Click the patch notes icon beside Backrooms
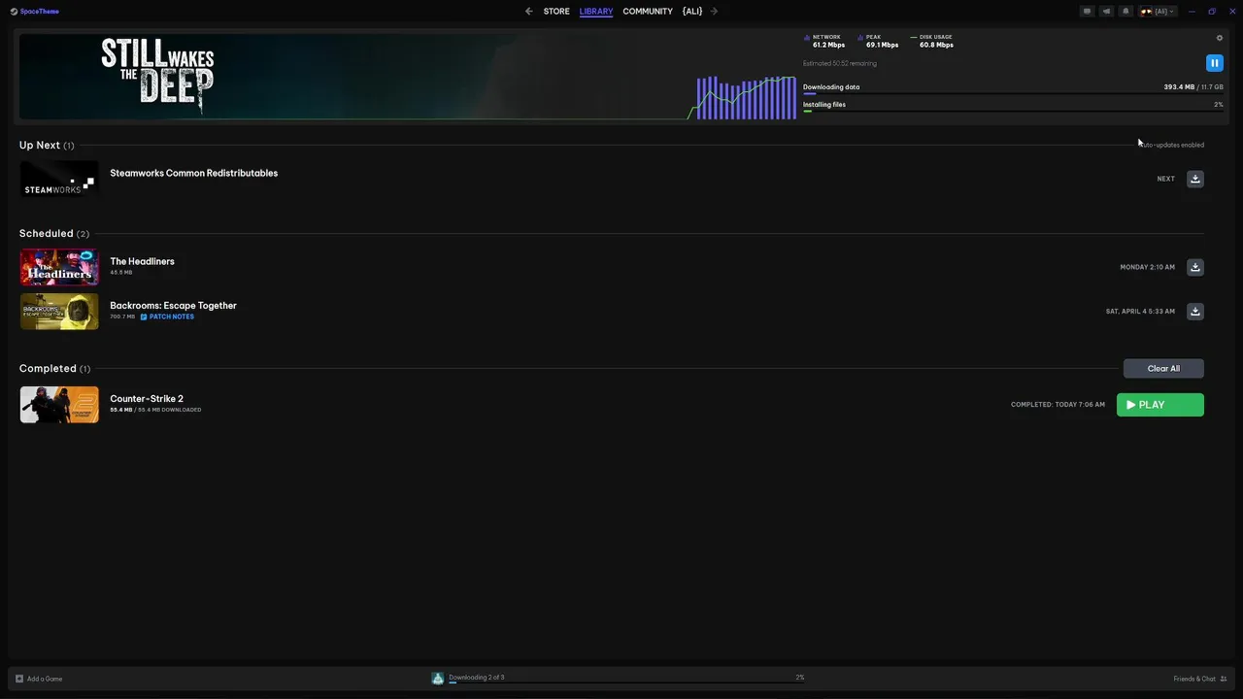Viewport: 1243px width, 699px height. (144, 316)
